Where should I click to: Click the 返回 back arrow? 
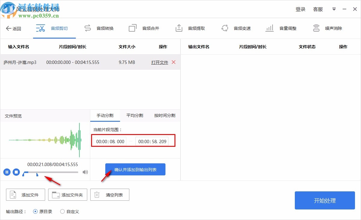tap(14, 28)
